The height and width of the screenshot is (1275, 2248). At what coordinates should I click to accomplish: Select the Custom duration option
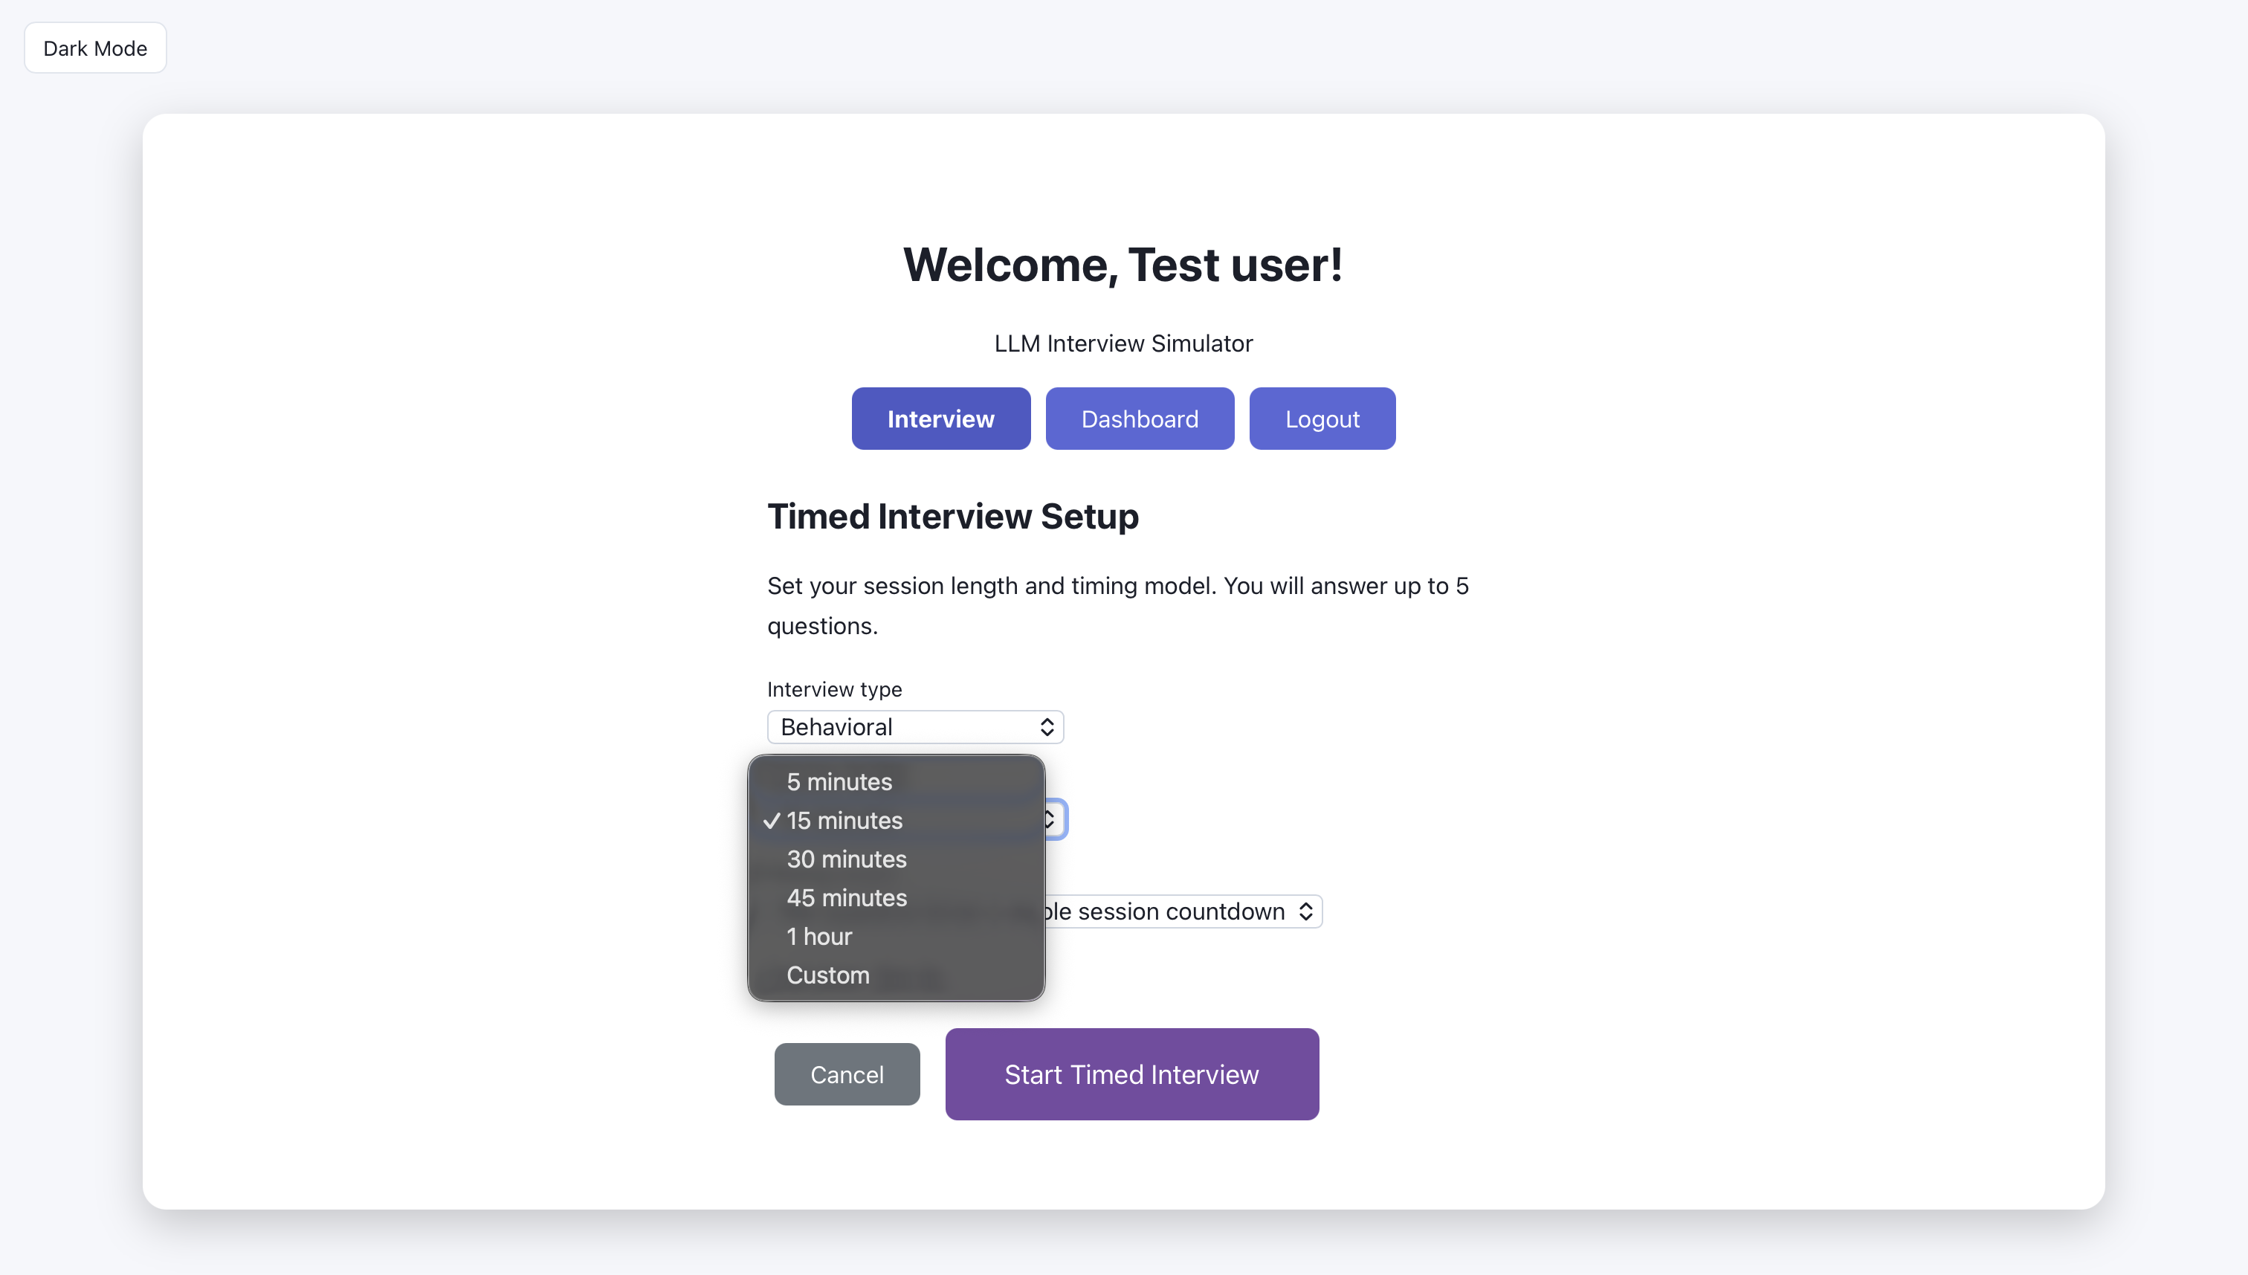827,975
